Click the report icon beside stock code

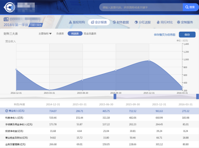pyautogui.click(x=6, y=19)
